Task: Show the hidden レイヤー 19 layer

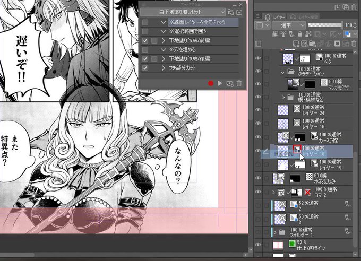Action: point(258,164)
